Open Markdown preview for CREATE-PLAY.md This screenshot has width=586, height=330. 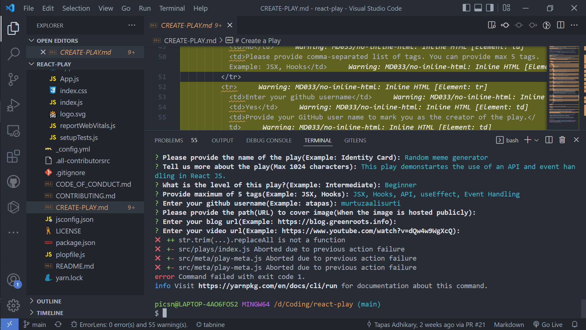point(491,25)
